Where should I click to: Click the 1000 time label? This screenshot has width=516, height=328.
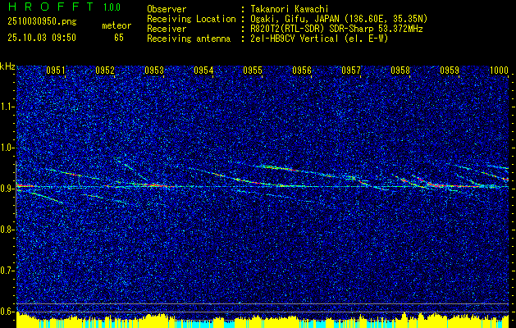coord(499,70)
